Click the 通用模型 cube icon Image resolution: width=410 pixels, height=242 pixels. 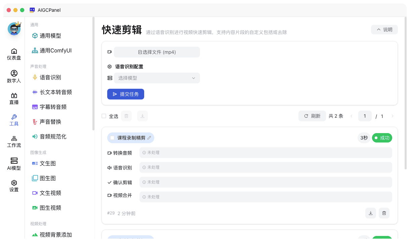(35, 36)
